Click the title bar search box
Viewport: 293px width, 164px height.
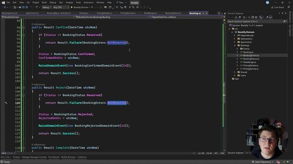point(121,3)
